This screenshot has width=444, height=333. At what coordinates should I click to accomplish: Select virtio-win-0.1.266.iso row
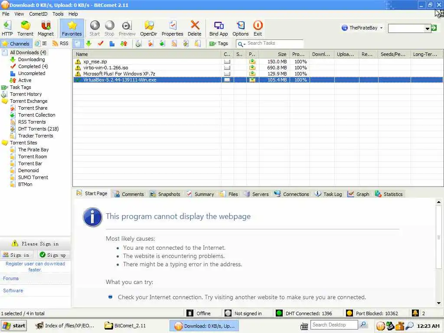coord(258,68)
